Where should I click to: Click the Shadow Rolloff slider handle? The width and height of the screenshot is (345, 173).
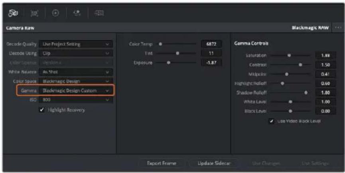point(306,93)
